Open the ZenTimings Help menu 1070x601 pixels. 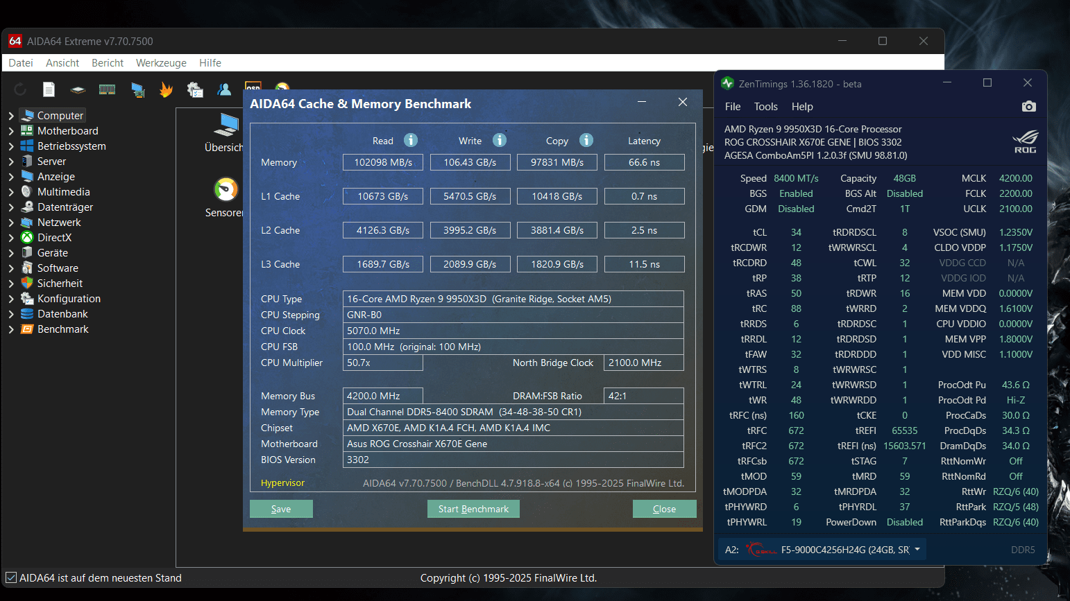pyautogui.click(x=802, y=107)
